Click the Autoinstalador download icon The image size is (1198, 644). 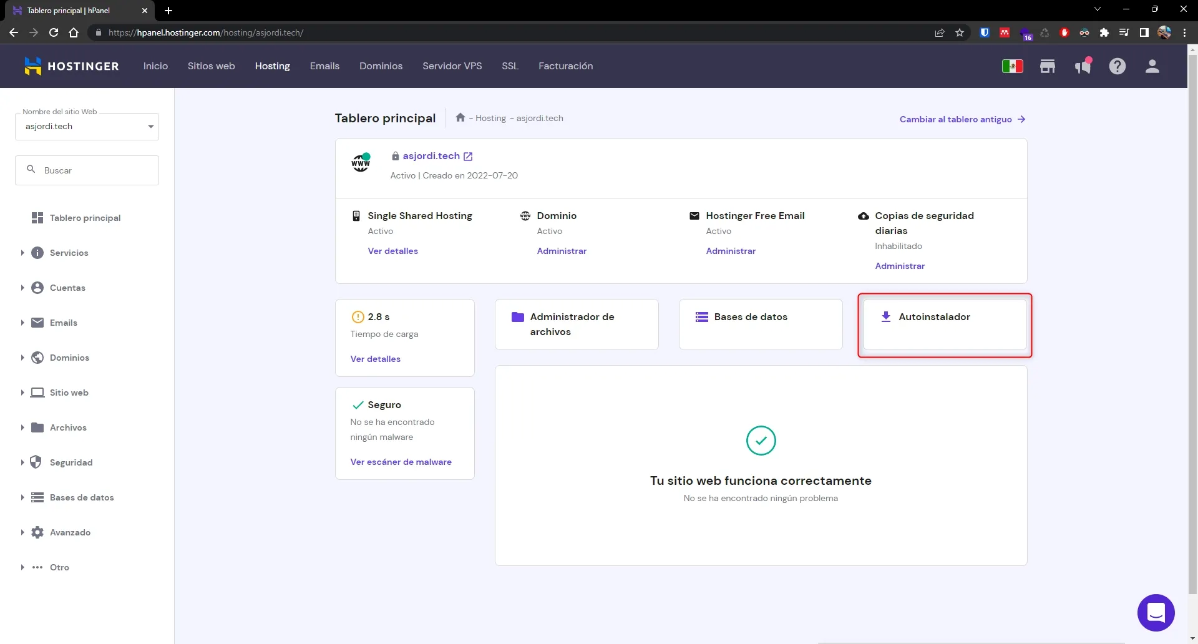pyautogui.click(x=885, y=317)
